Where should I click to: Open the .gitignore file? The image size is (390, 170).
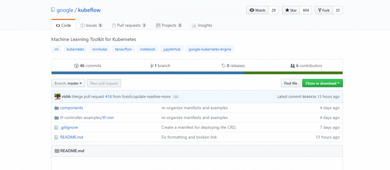tap(69, 127)
